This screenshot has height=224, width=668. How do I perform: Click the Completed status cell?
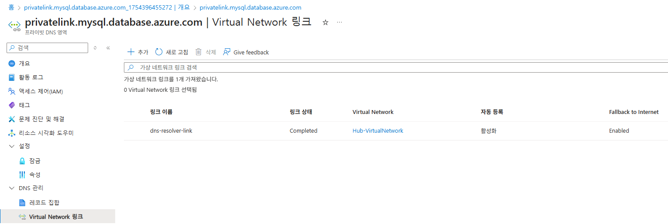click(x=303, y=131)
